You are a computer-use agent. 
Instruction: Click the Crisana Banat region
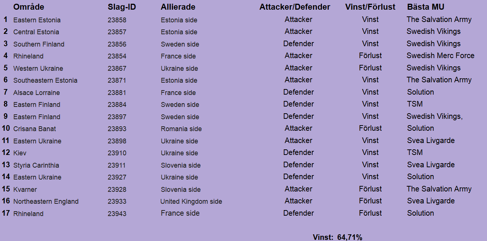35,129
